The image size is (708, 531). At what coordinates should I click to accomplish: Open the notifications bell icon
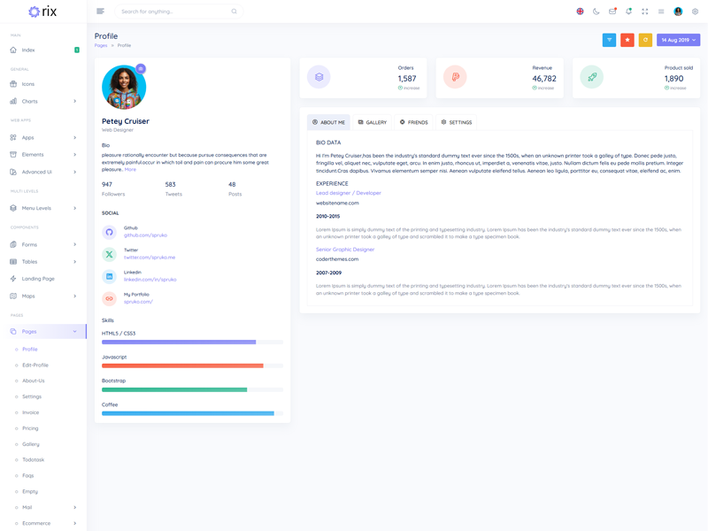[628, 12]
